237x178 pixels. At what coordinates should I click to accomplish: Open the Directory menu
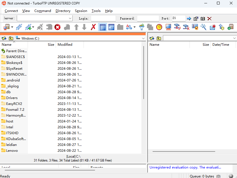(63, 11)
